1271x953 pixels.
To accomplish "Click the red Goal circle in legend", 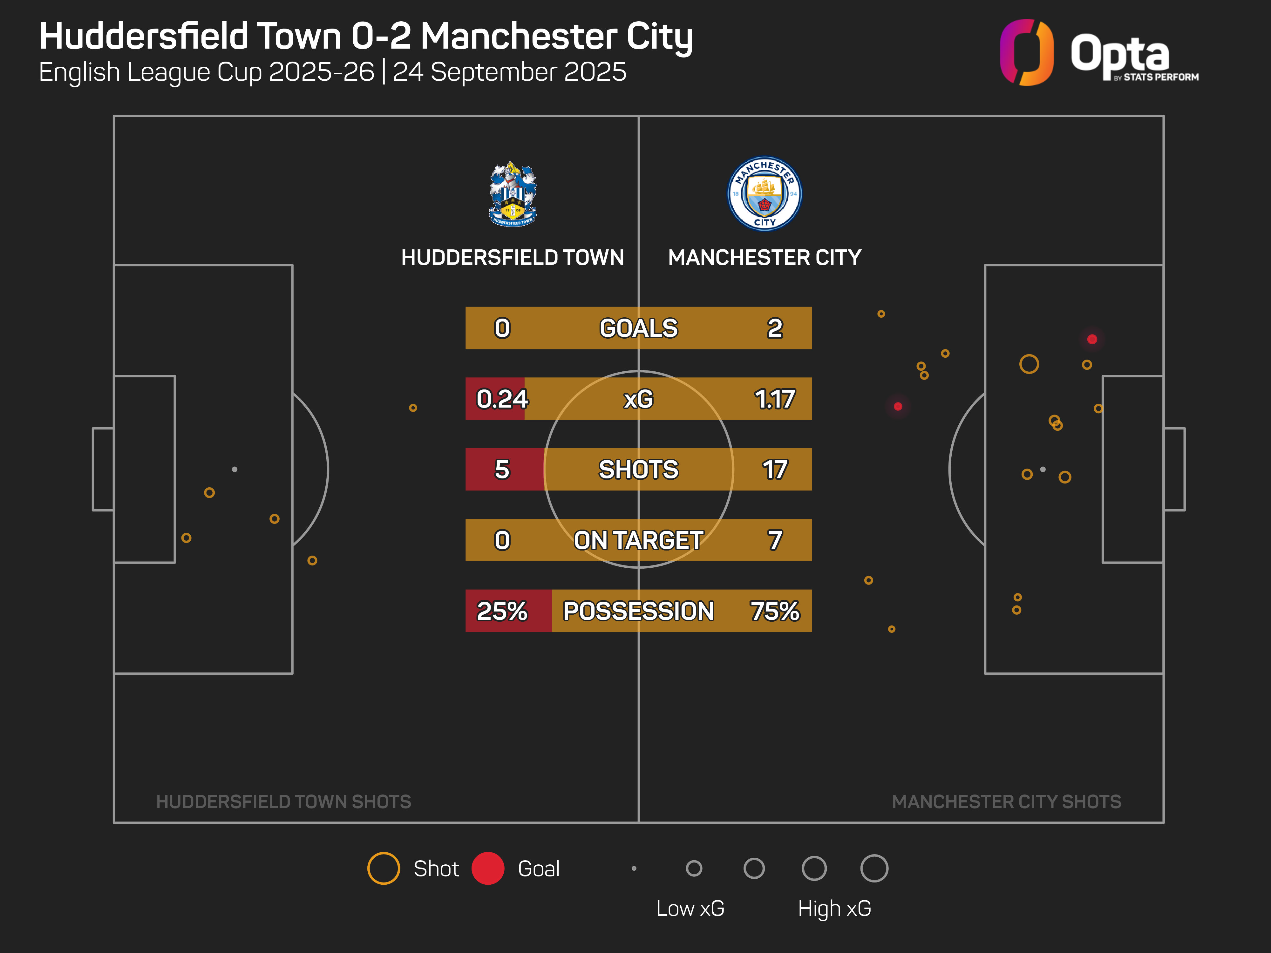I will (488, 868).
